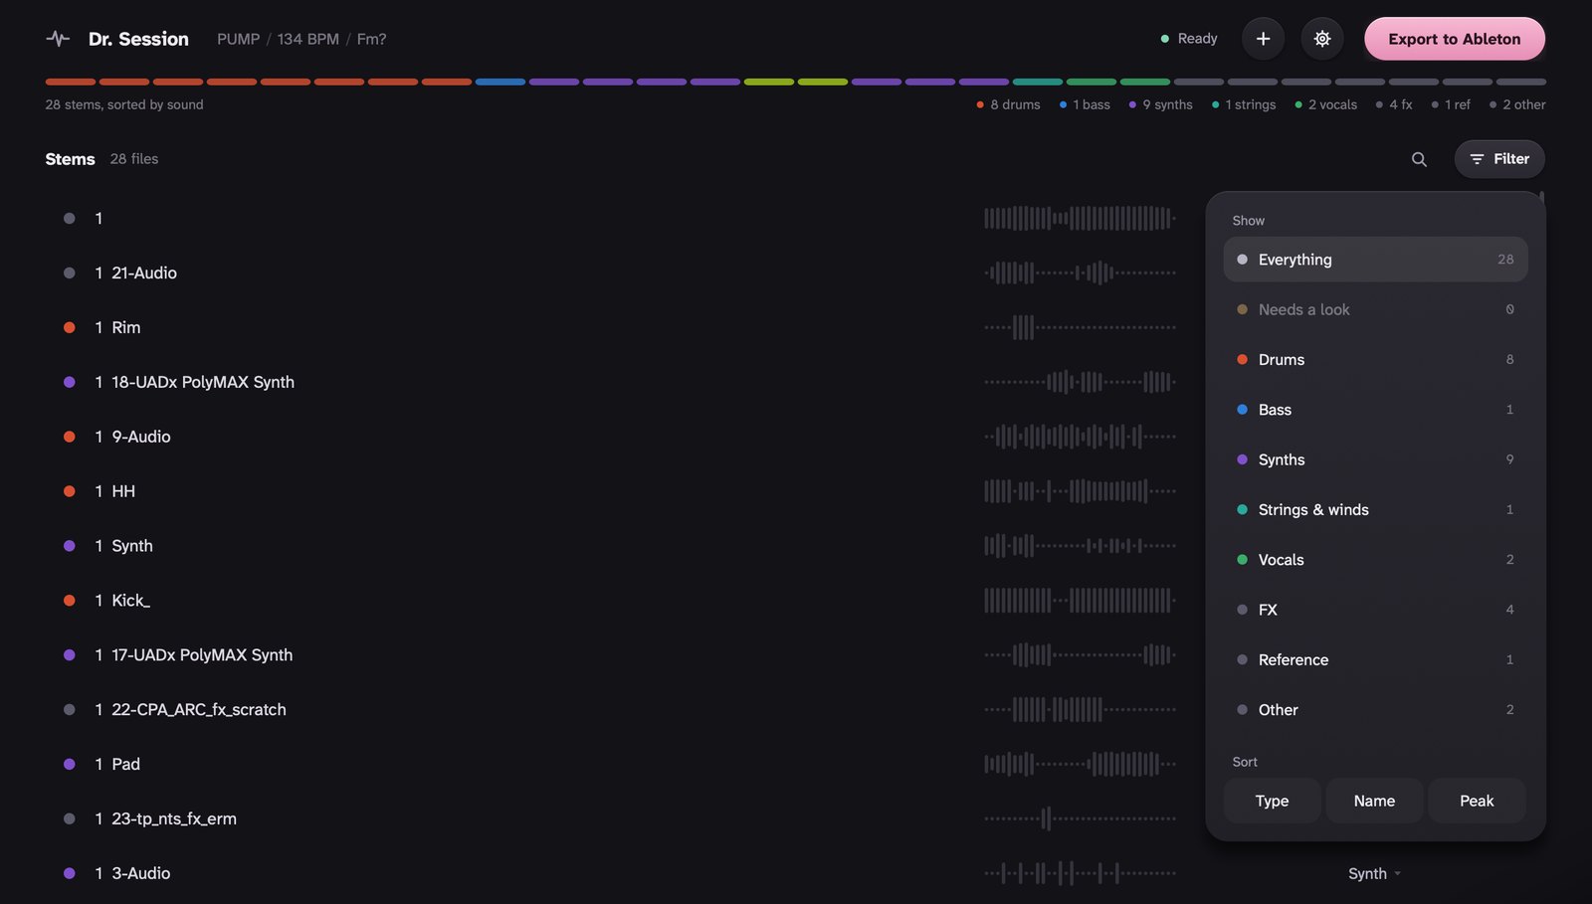This screenshot has height=904, width=1592.
Task: Filter stems by Bass
Action: coord(1375,410)
